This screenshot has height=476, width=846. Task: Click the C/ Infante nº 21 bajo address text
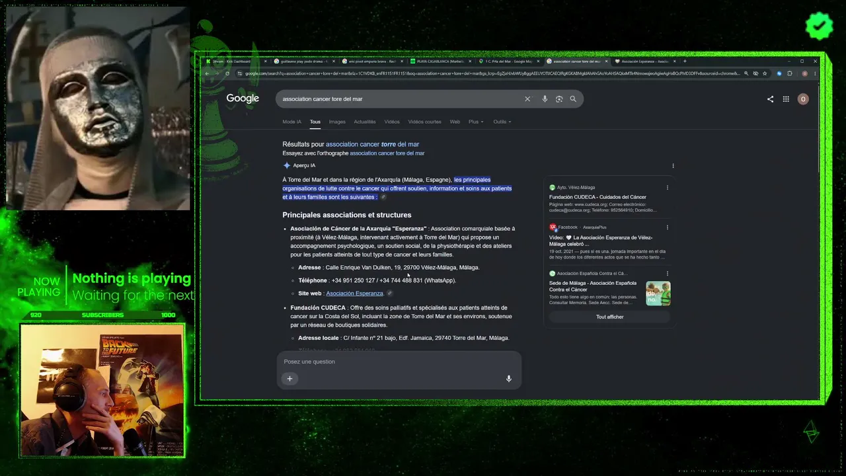click(x=426, y=338)
